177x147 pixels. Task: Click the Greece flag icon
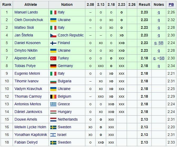pos(53,104)
